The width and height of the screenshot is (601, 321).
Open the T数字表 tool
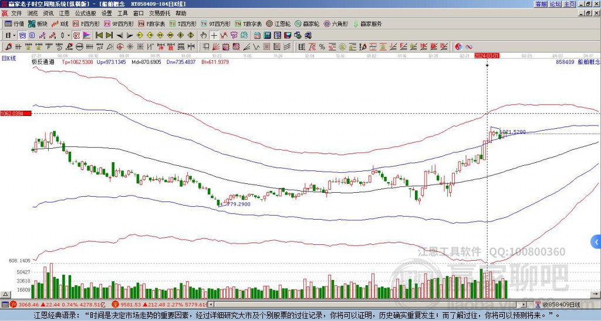pyautogui.click(x=248, y=23)
